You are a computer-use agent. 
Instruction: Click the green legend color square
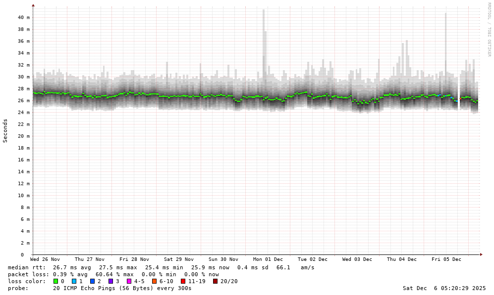click(55, 281)
